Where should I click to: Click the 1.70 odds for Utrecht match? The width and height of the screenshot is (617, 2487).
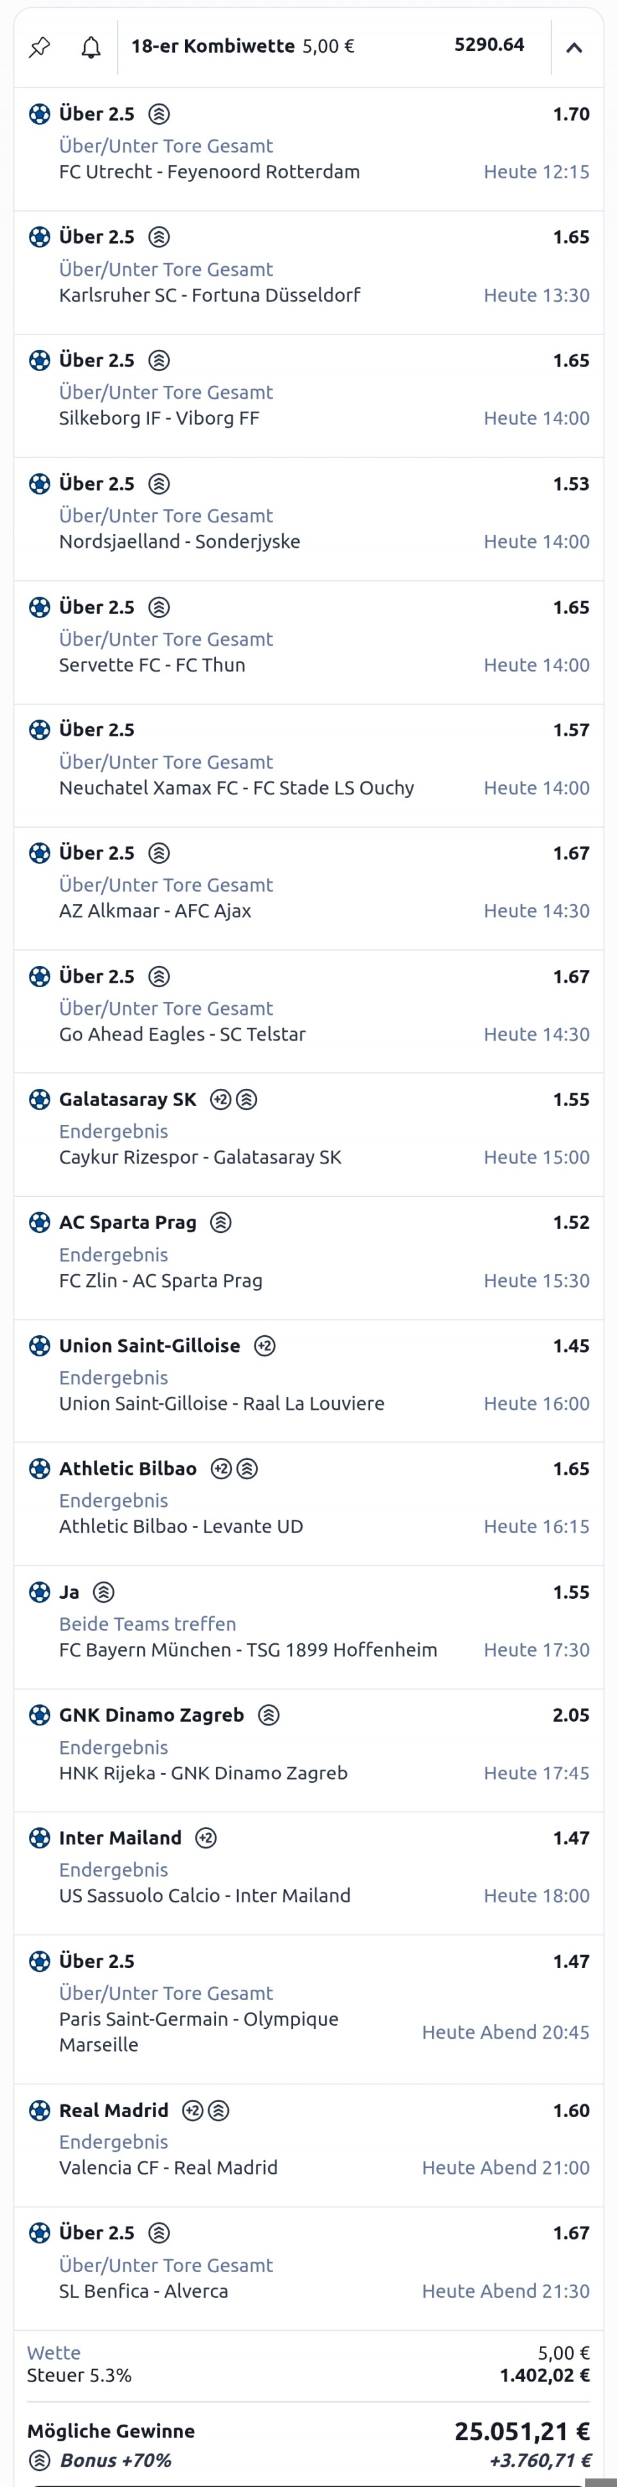[571, 114]
